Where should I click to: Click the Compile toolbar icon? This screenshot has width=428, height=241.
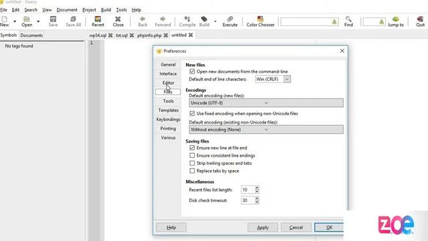[187, 21]
